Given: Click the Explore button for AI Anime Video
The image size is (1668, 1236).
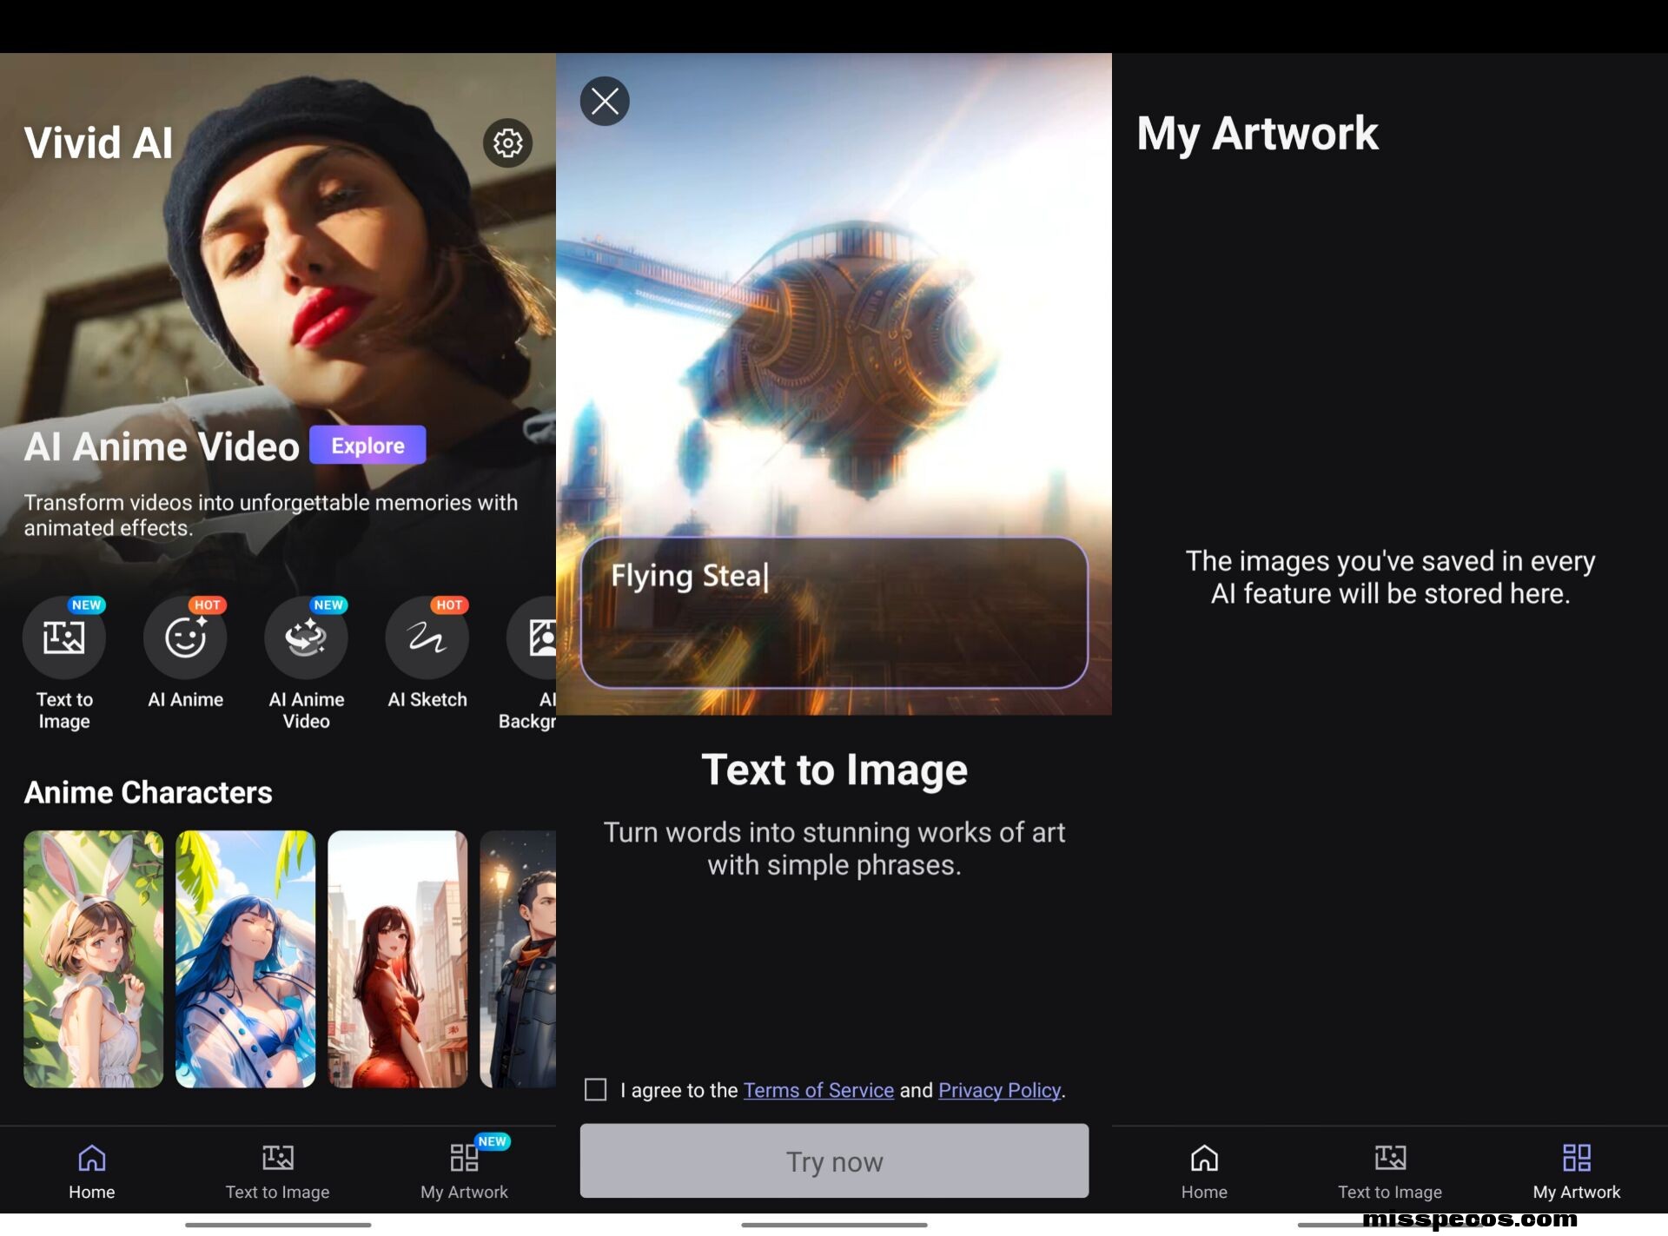Looking at the screenshot, I should [367, 446].
